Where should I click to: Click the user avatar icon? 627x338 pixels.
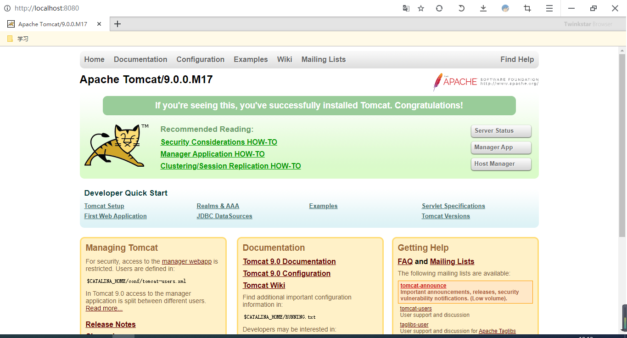(505, 8)
